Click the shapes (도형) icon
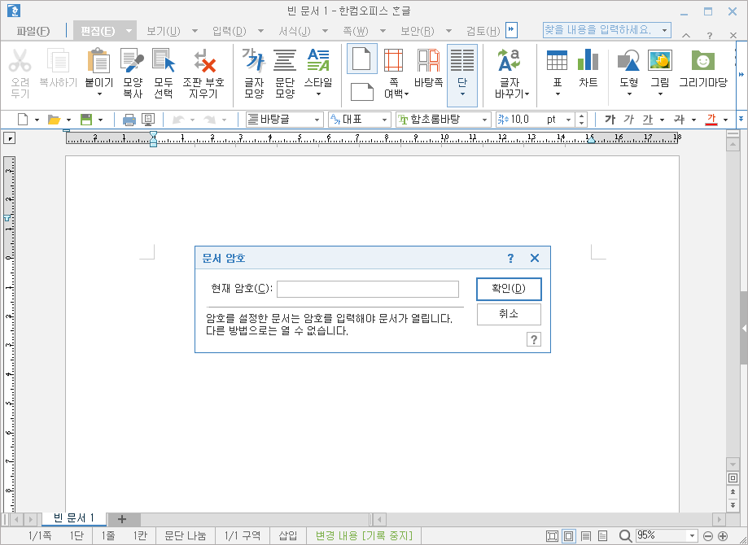 (628, 60)
